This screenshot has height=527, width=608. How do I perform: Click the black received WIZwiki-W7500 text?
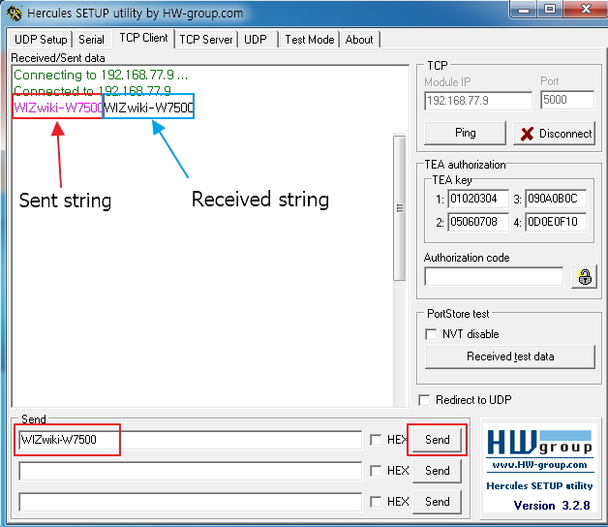[148, 108]
